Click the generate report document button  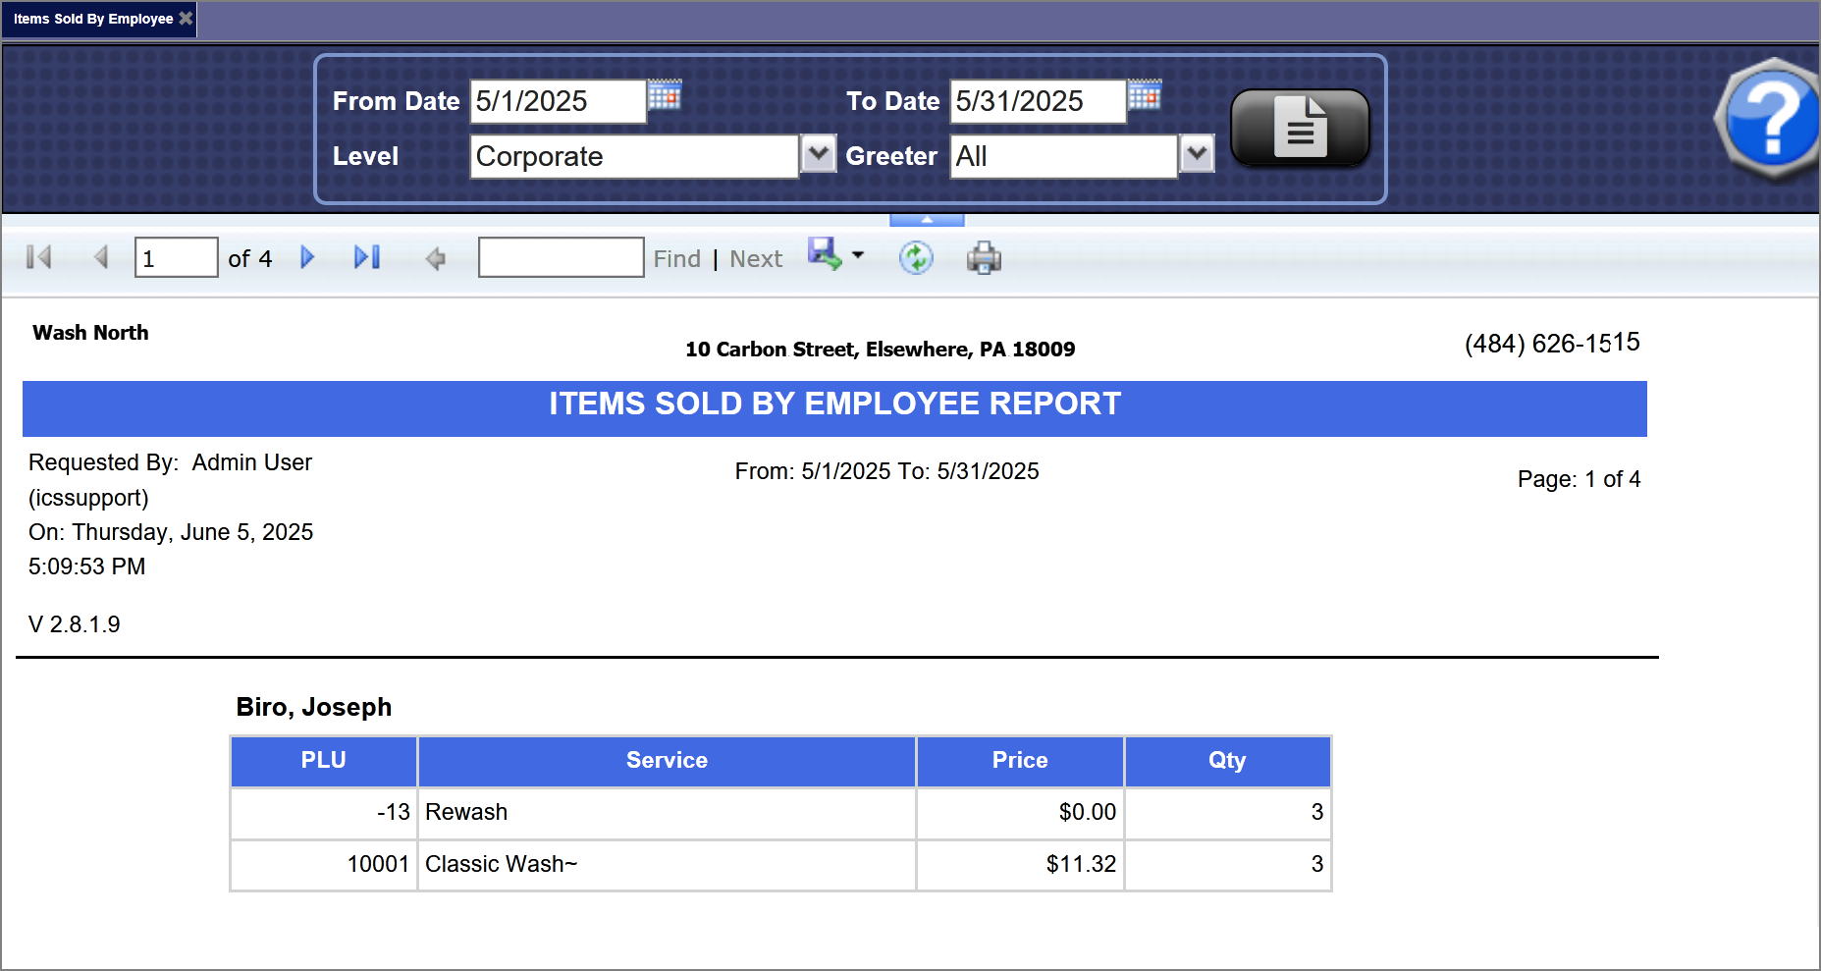click(1299, 128)
